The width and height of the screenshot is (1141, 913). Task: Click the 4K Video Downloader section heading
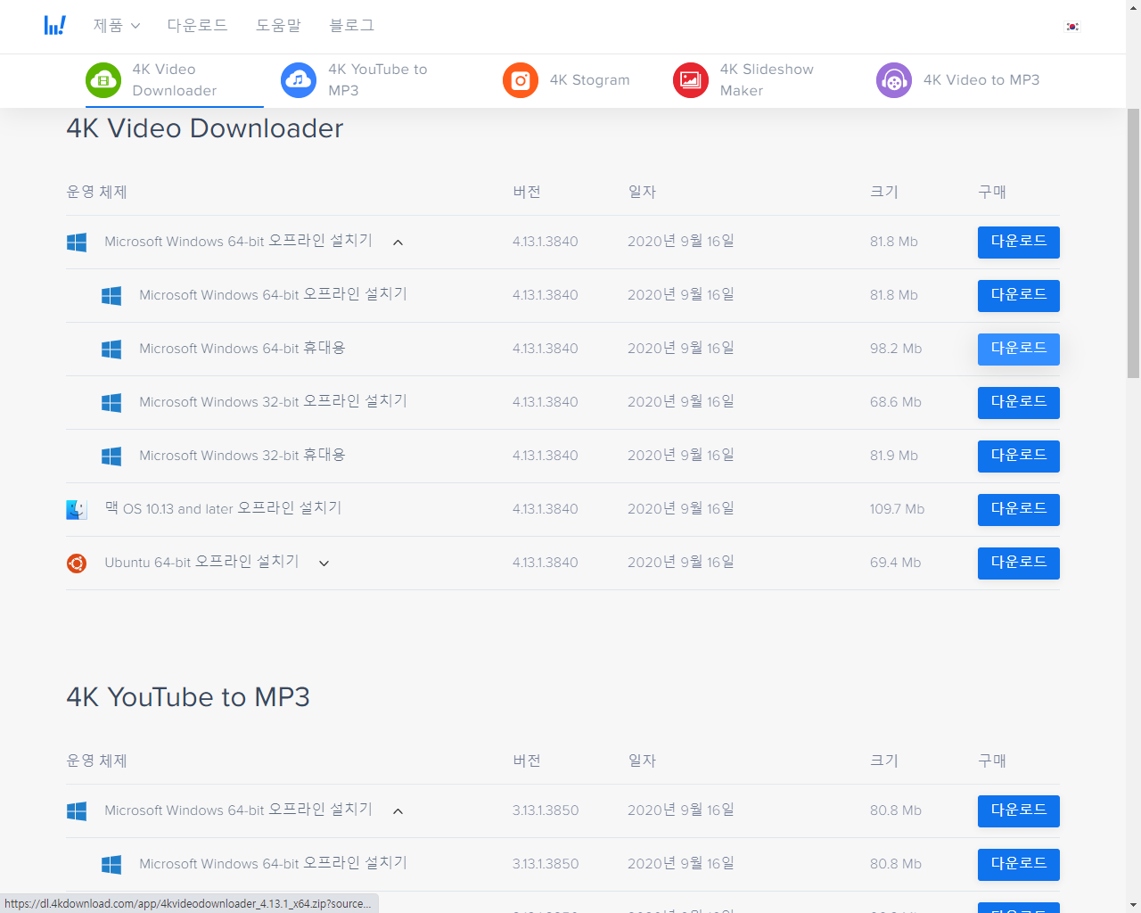pyautogui.click(x=205, y=128)
